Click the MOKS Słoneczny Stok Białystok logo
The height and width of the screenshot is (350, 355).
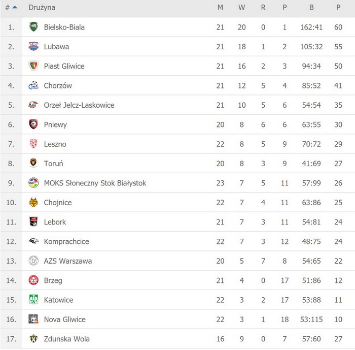click(x=33, y=183)
